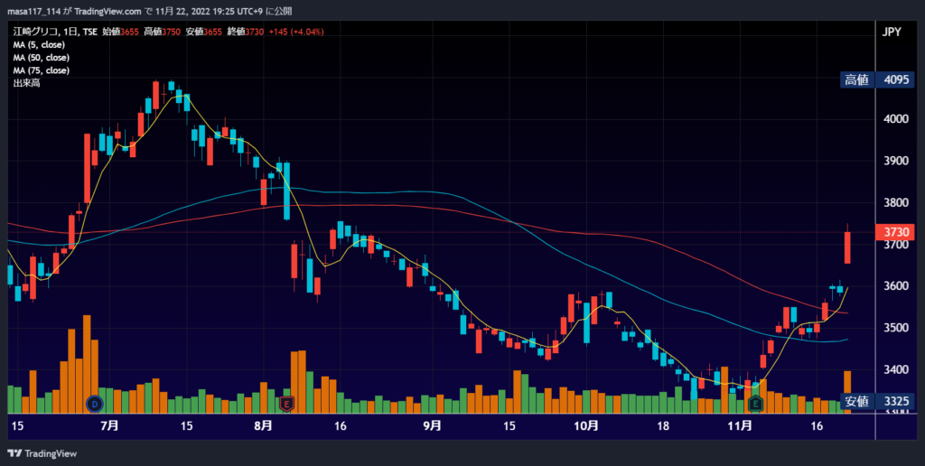Click the 10月 date axis label
Screen dimensions: 925x466
586,426
